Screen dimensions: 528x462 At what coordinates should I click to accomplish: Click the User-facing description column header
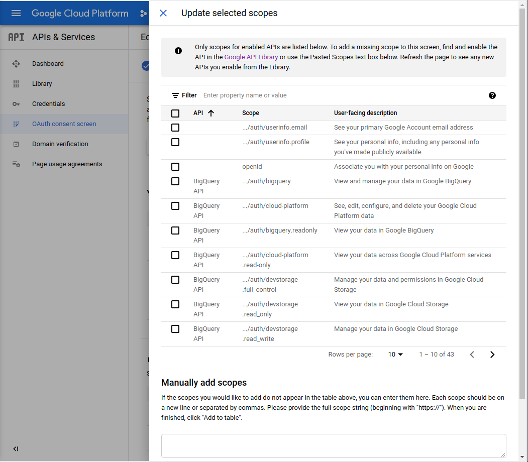365,113
